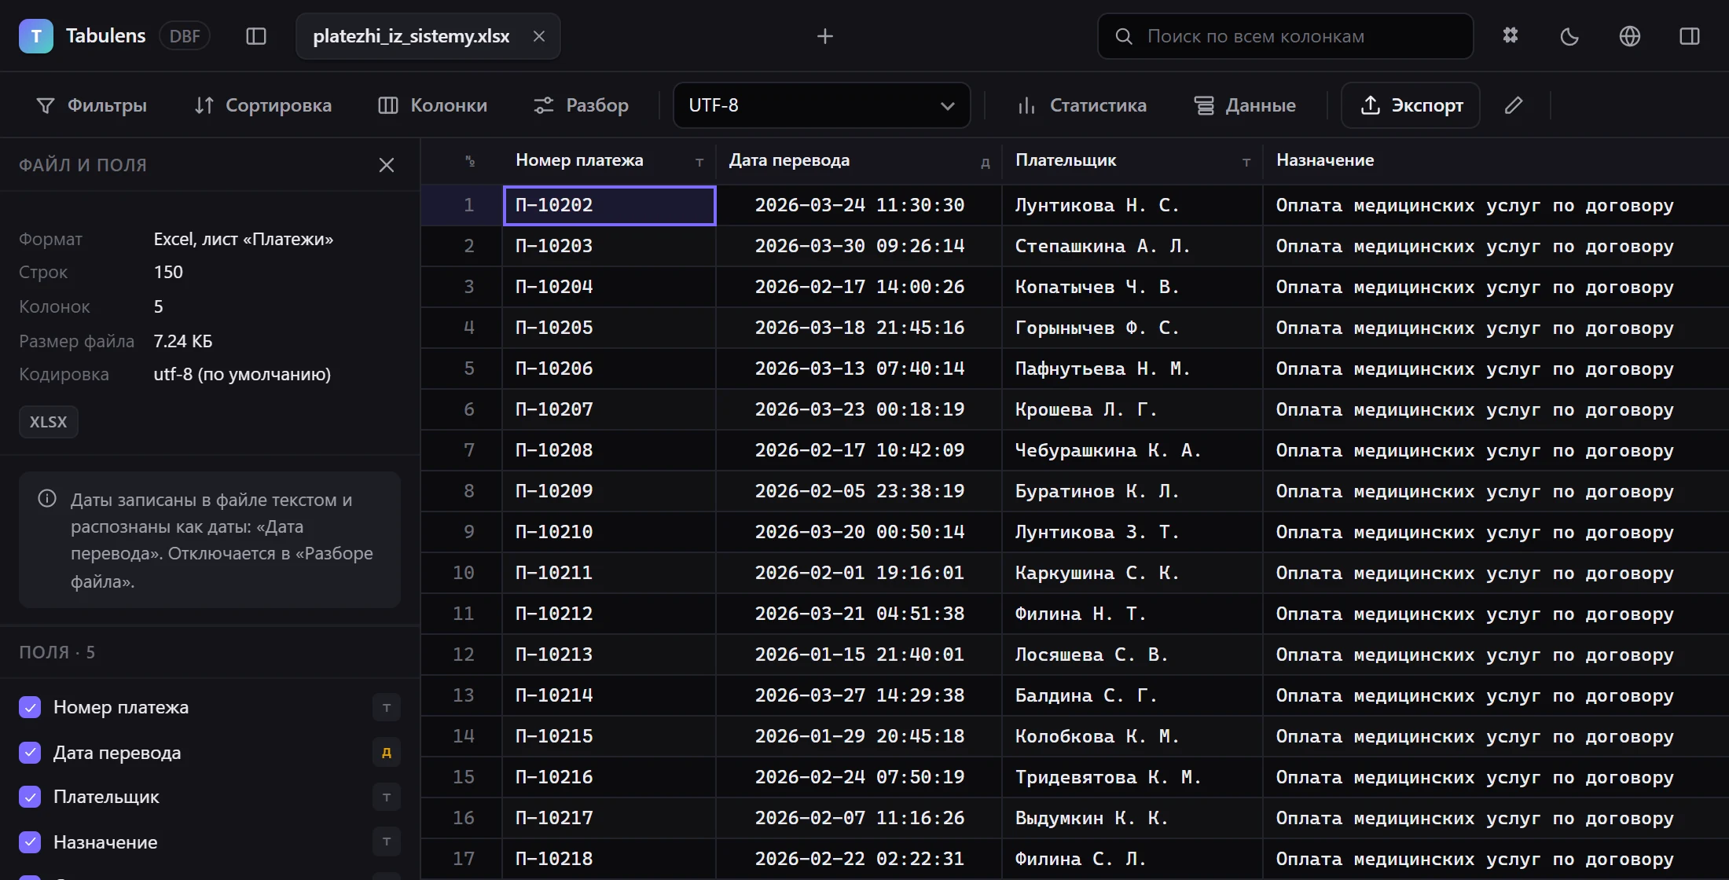Toggle the right side panel icon

(1690, 36)
